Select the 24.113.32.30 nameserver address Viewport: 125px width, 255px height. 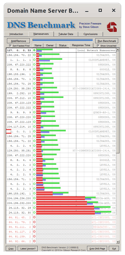pyautogui.click(x=19, y=213)
